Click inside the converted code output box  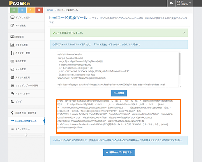[x=119, y=116]
